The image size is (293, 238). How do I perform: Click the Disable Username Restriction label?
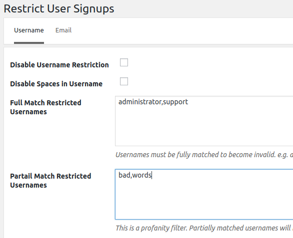coord(59,65)
